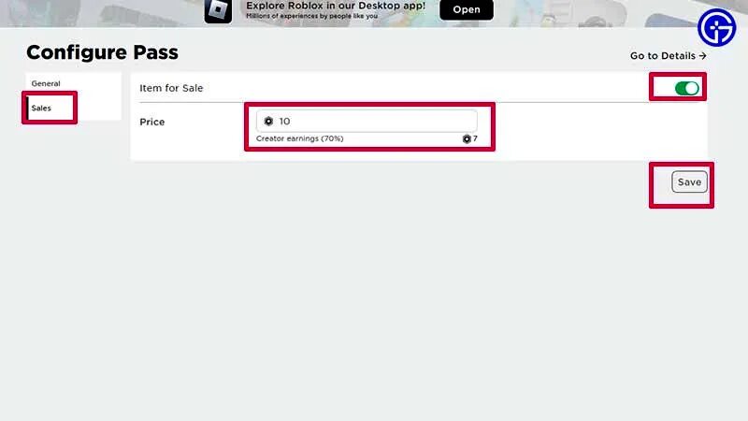Switch to the General tab
Viewport: 748px width, 421px height.
[46, 83]
